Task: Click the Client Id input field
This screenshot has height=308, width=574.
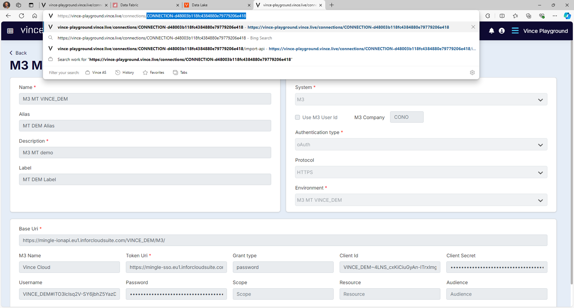Action: tap(390, 267)
